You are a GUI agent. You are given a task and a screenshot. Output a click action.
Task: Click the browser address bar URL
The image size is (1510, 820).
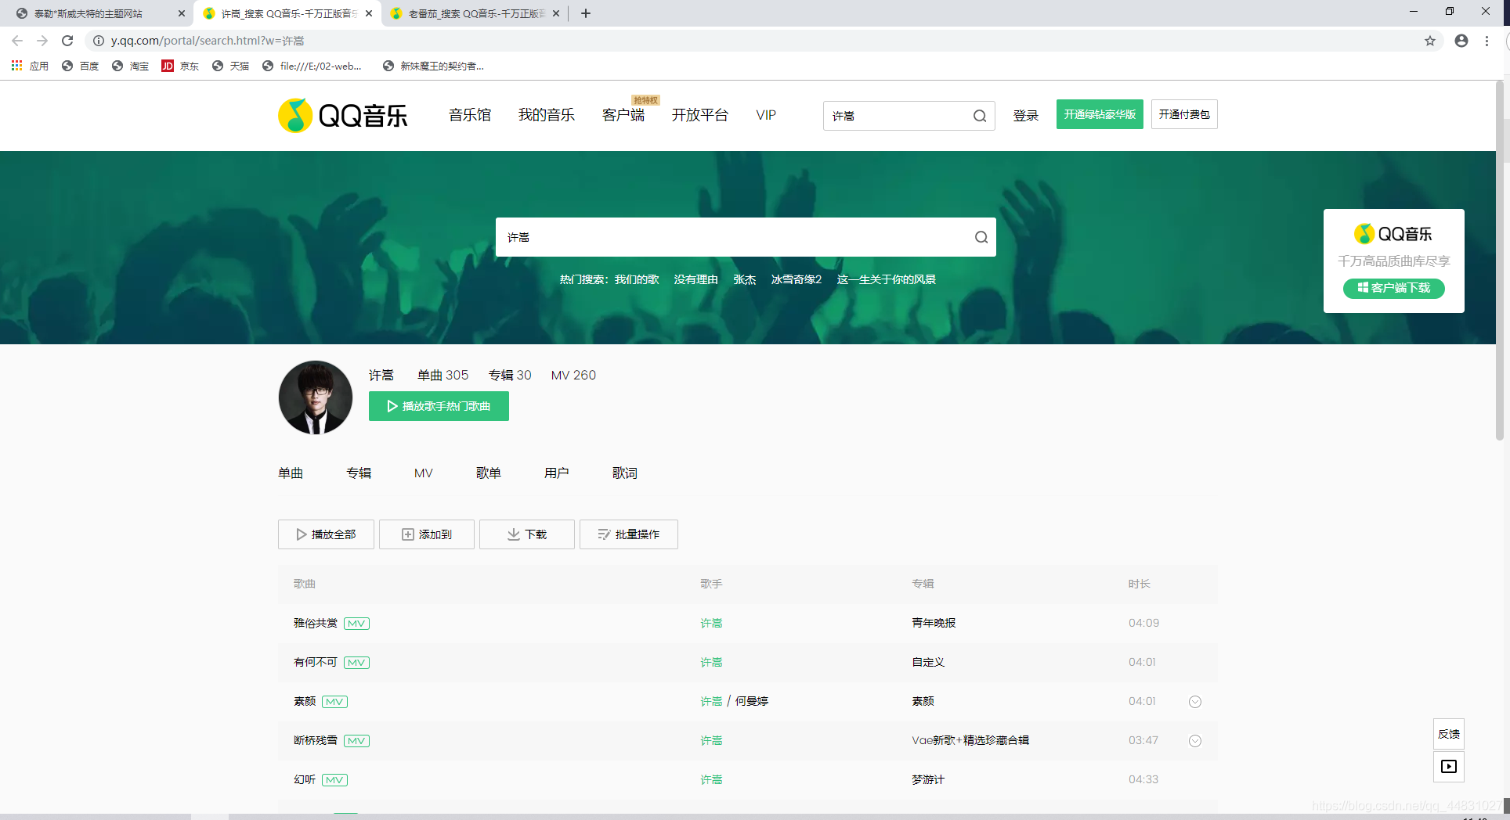(208, 41)
